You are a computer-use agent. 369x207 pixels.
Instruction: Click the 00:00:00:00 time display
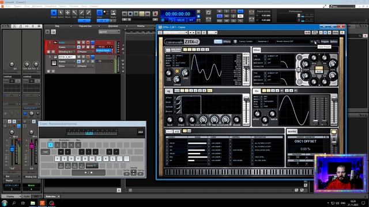pos(178,14)
